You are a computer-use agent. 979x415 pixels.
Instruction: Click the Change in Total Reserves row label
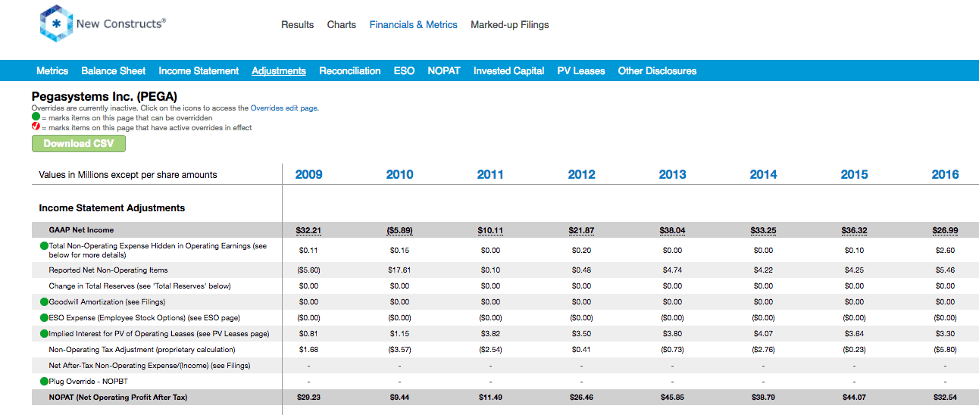click(139, 286)
